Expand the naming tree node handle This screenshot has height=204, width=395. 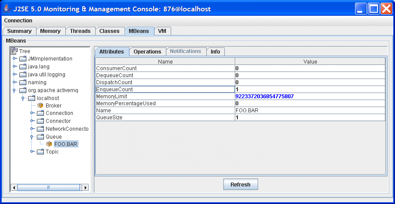click(x=15, y=82)
